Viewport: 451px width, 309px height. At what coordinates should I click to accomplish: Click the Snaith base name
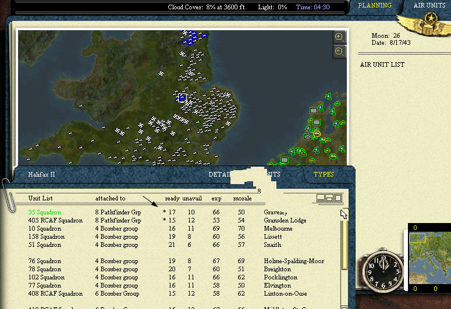point(272,245)
